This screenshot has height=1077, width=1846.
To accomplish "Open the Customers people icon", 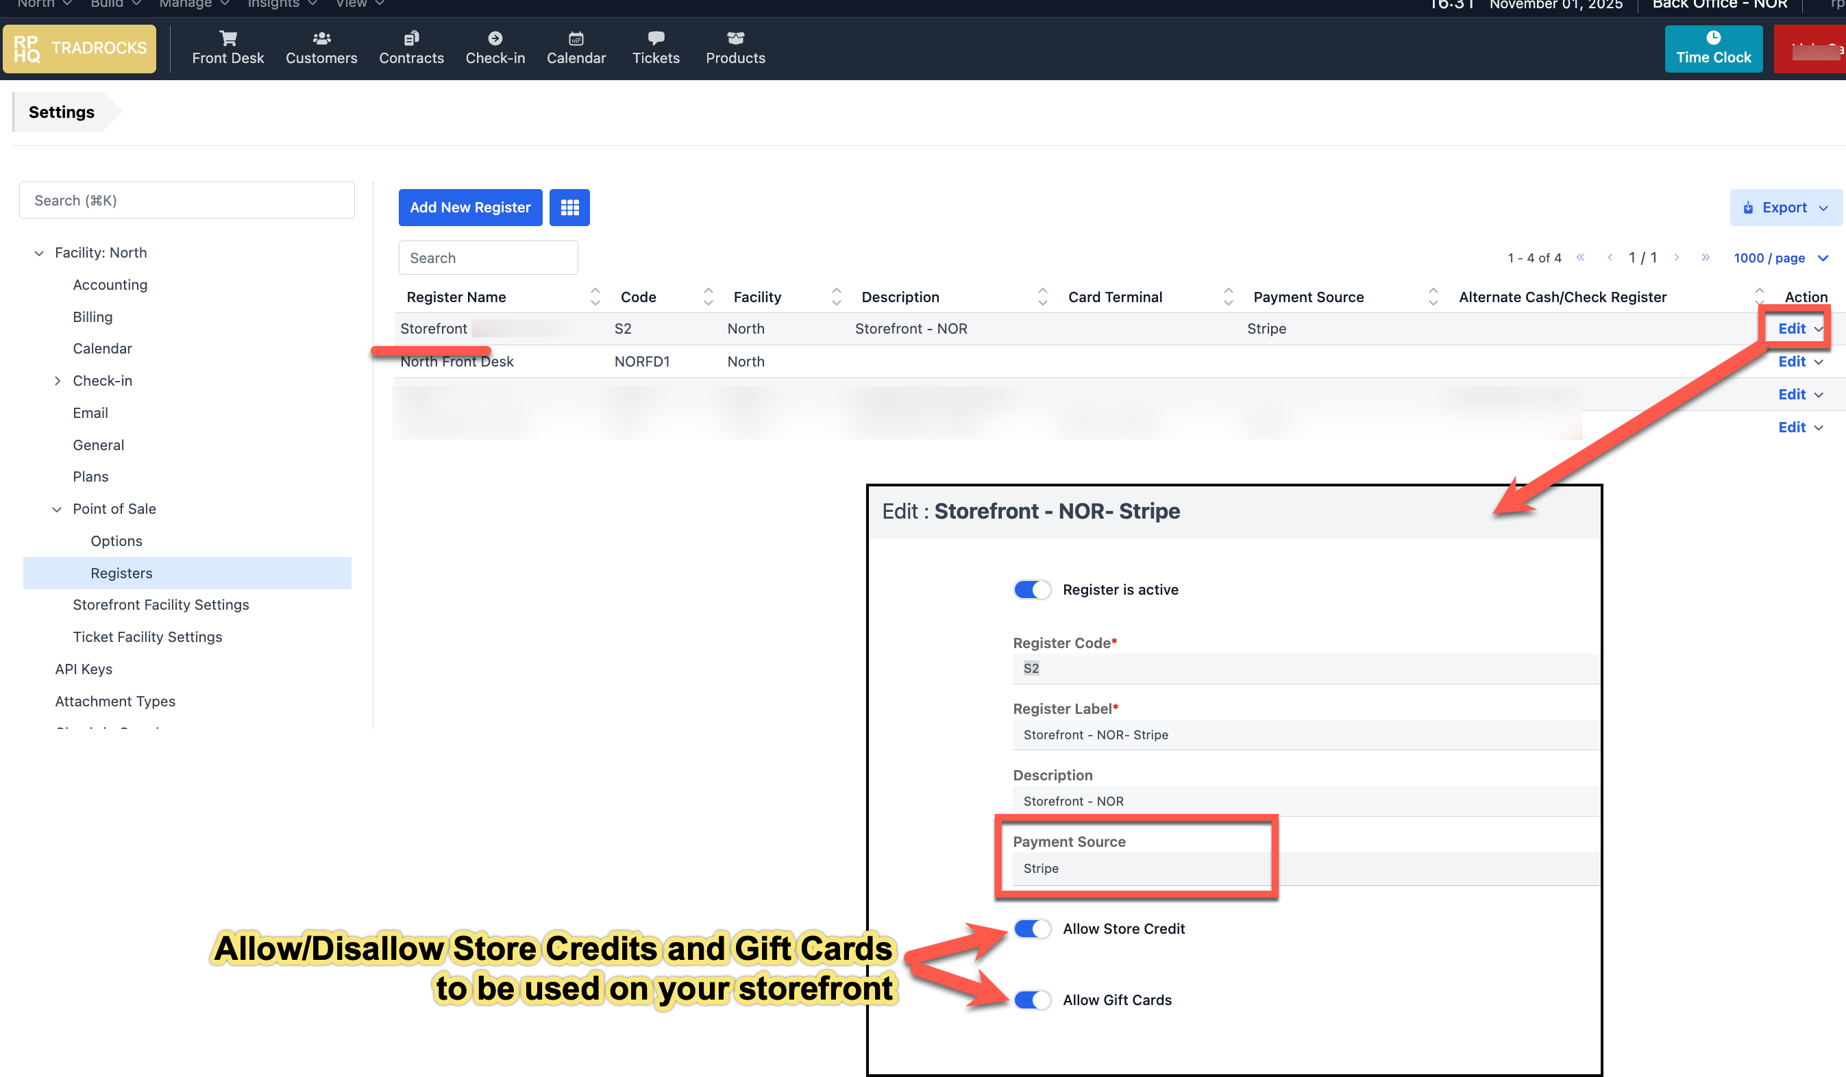I will point(321,38).
